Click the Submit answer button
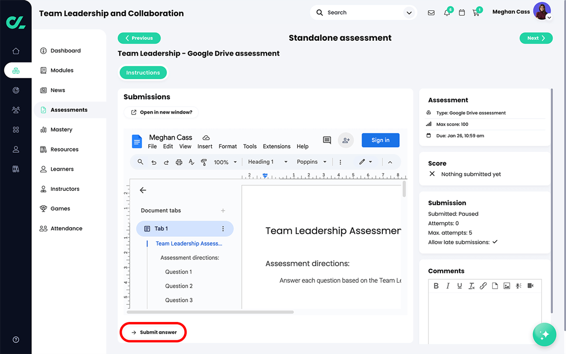 [153, 332]
